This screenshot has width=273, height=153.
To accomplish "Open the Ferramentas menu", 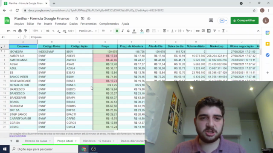I will pyautogui.click(x=88, y=24).
